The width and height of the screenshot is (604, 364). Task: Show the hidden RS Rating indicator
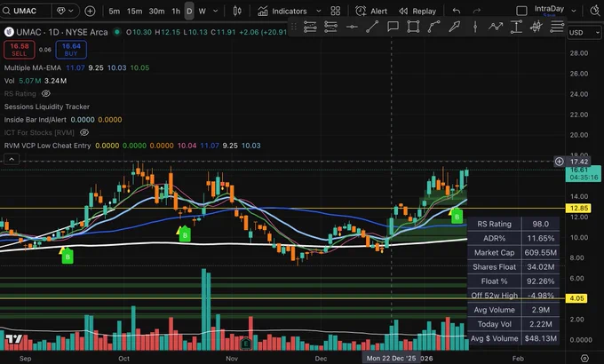[46, 93]
